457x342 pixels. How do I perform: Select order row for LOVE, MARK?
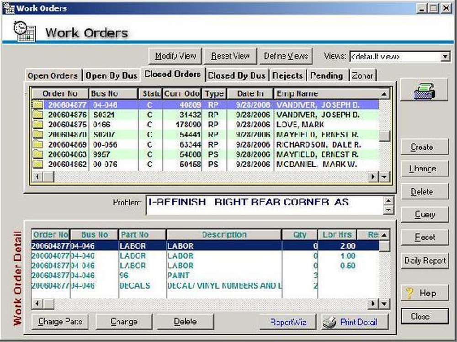pyautogui.click(x=206, y=125)
